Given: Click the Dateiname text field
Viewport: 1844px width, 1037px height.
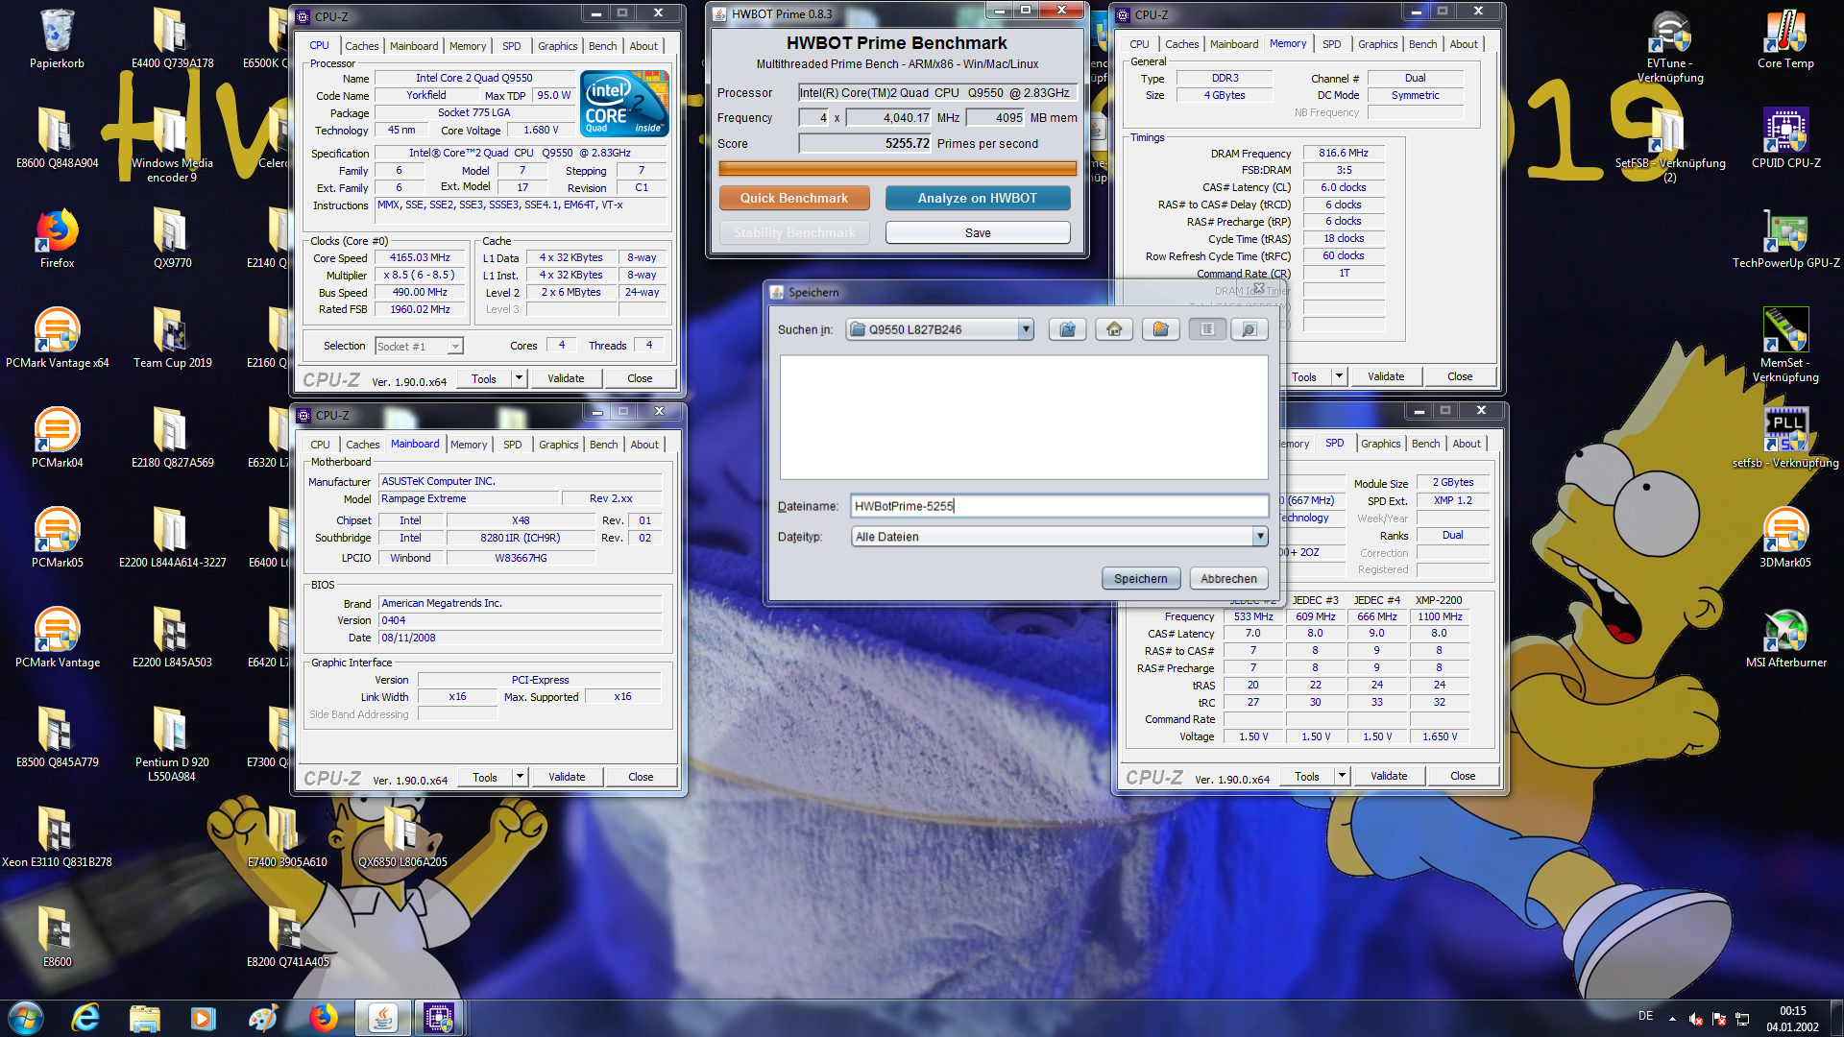Looking at the screenshot, I should [1059, 506].
